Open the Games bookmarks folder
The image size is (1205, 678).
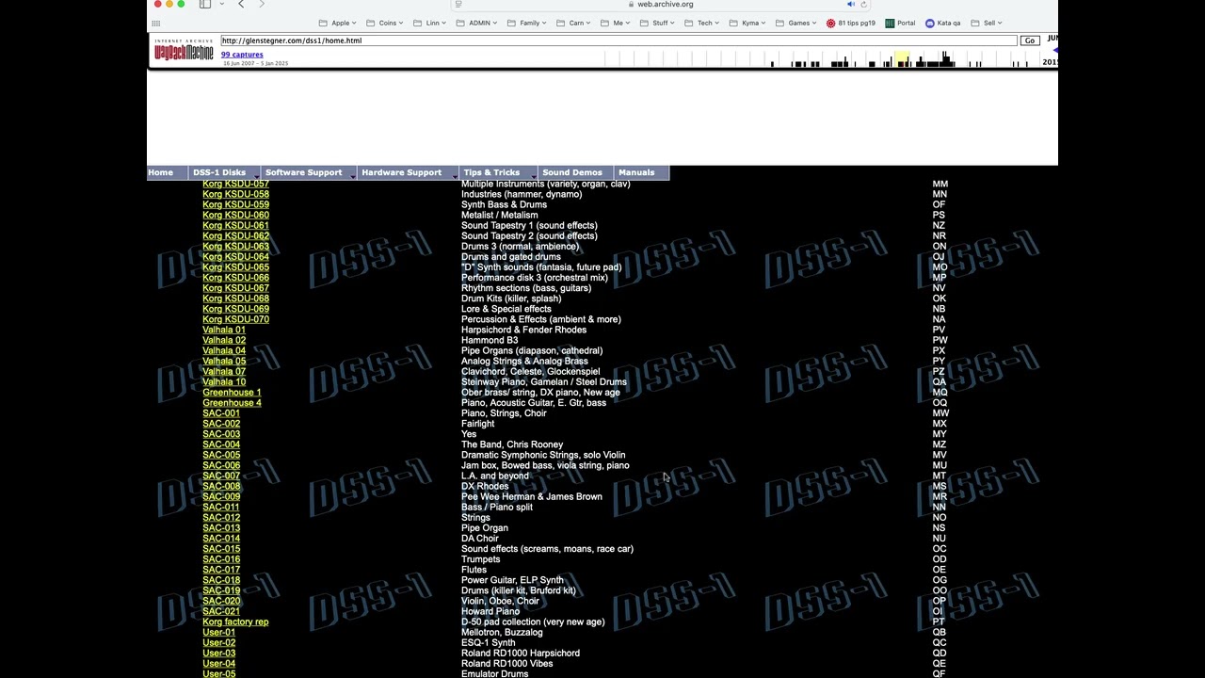click(796, 23)
